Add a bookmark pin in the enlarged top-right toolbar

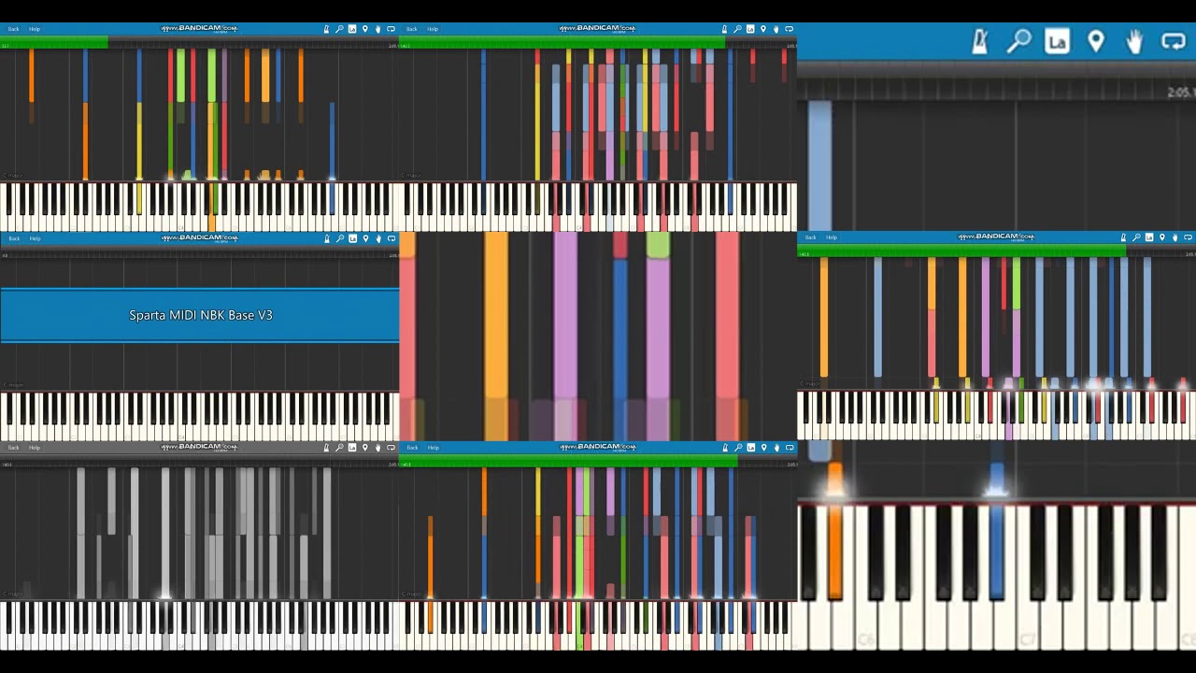[1096, 42]
